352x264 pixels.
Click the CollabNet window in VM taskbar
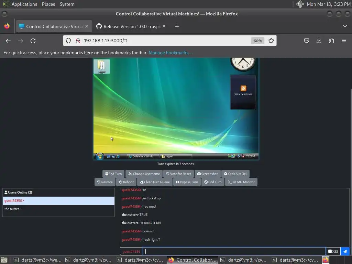143,156
